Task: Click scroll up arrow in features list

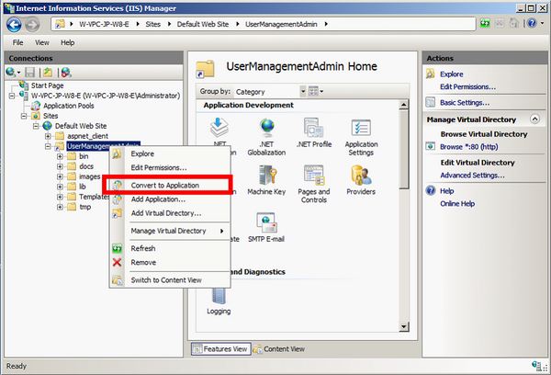Action: 404,105
